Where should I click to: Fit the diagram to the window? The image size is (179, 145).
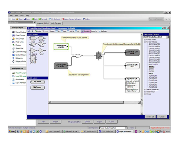[x=77, y=31]
